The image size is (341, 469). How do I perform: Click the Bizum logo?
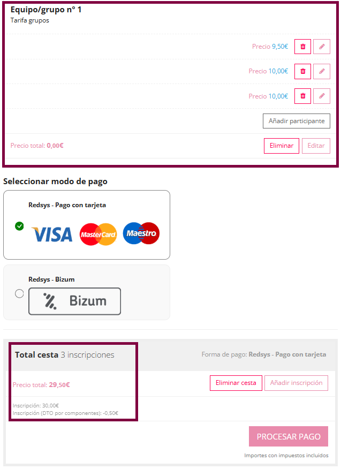(74, 301)
